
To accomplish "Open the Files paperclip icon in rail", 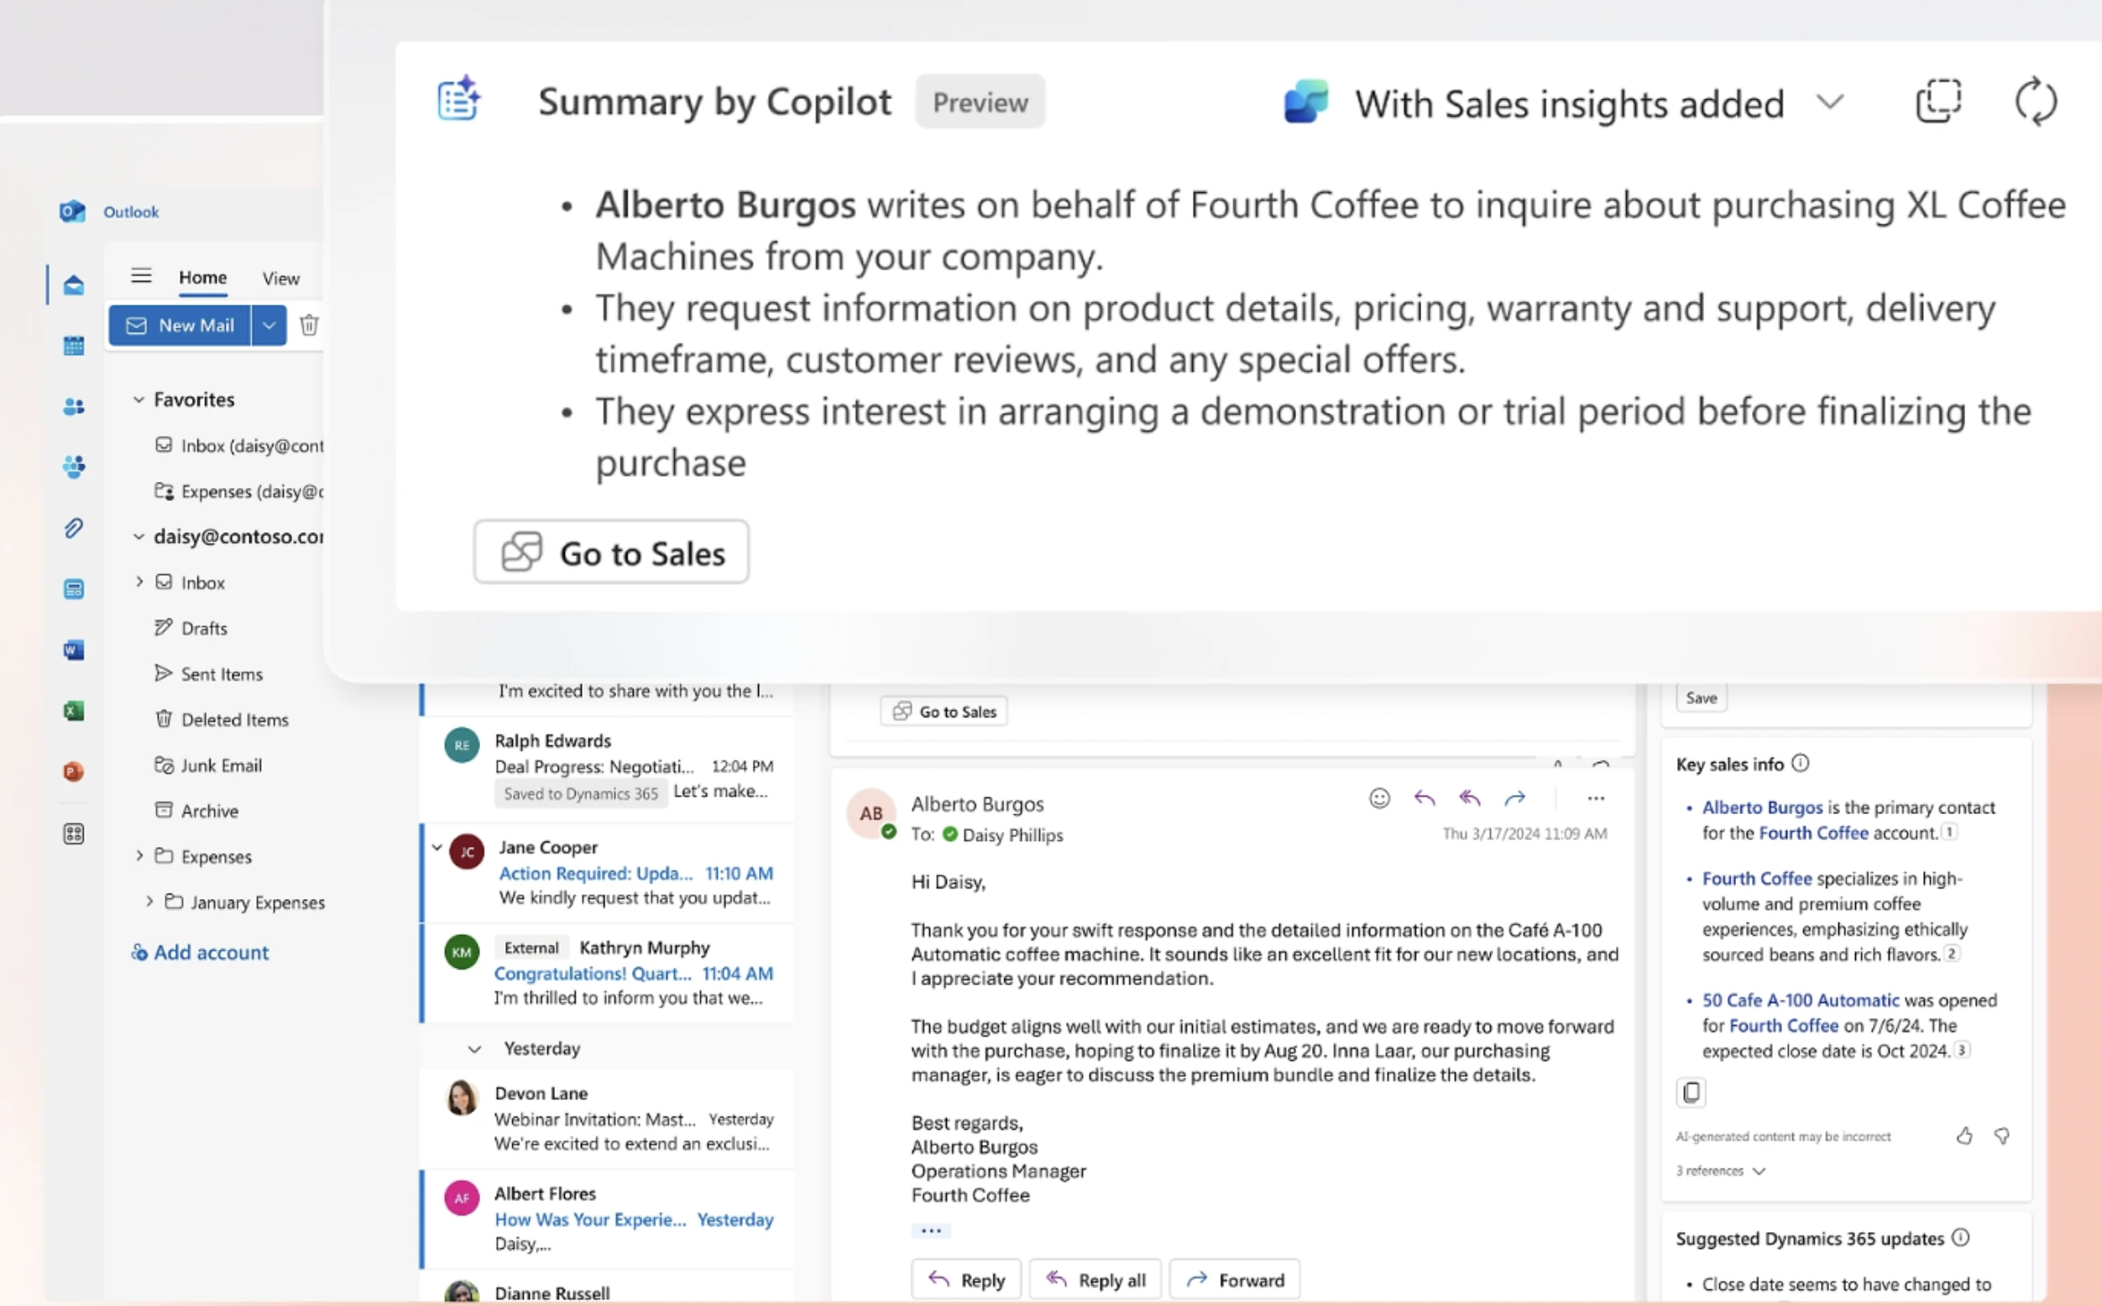I will pyautogui.click(x=73, y=528).
